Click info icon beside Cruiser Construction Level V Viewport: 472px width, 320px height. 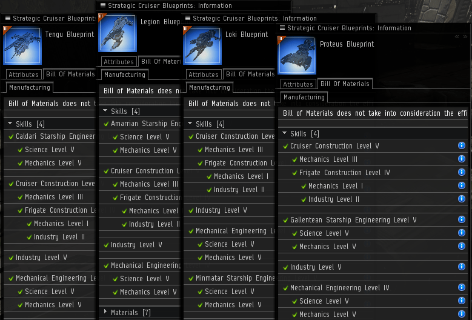pos(461,145)
